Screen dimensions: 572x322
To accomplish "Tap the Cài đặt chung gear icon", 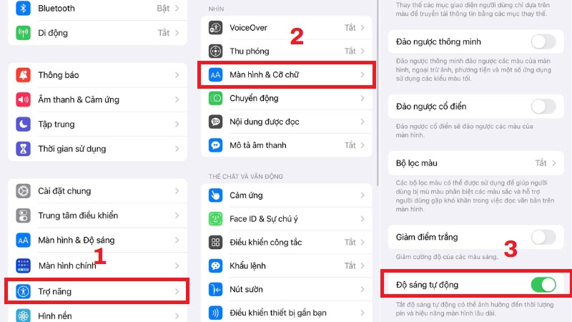I will (x=23, y=191).
